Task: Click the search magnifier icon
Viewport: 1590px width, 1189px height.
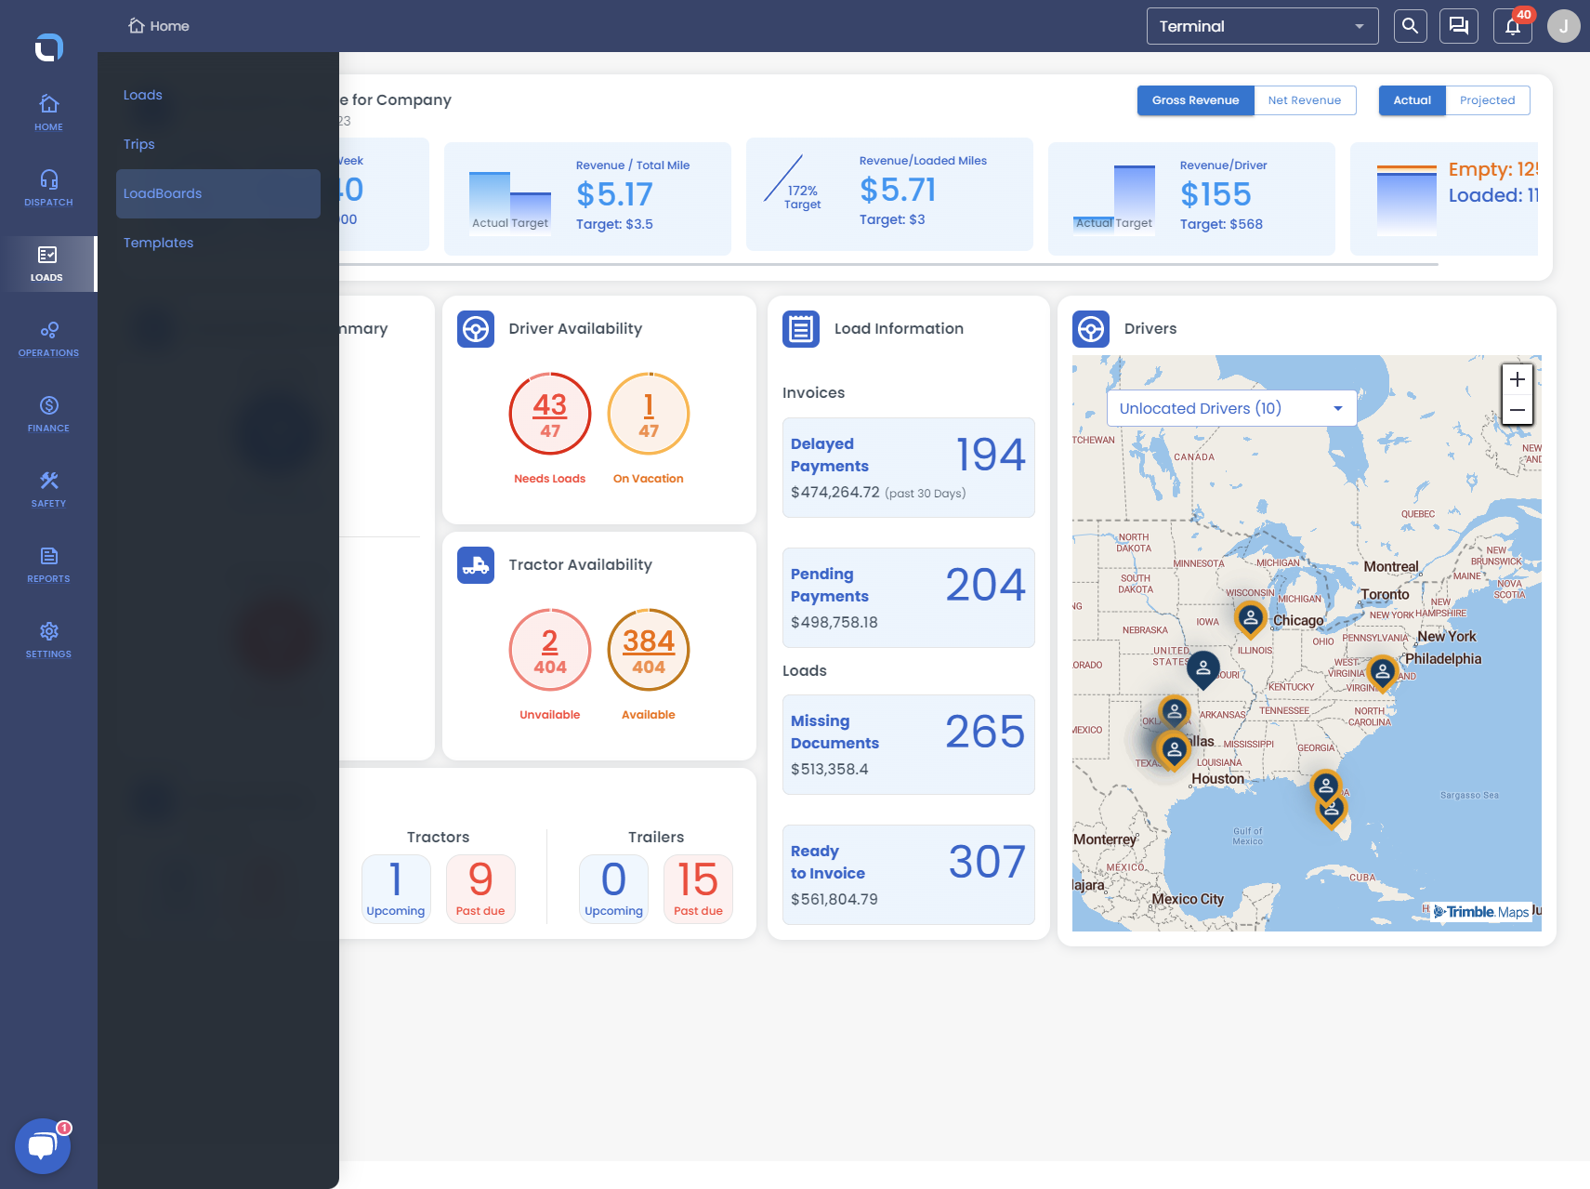Action: [x=1410, y=26]
